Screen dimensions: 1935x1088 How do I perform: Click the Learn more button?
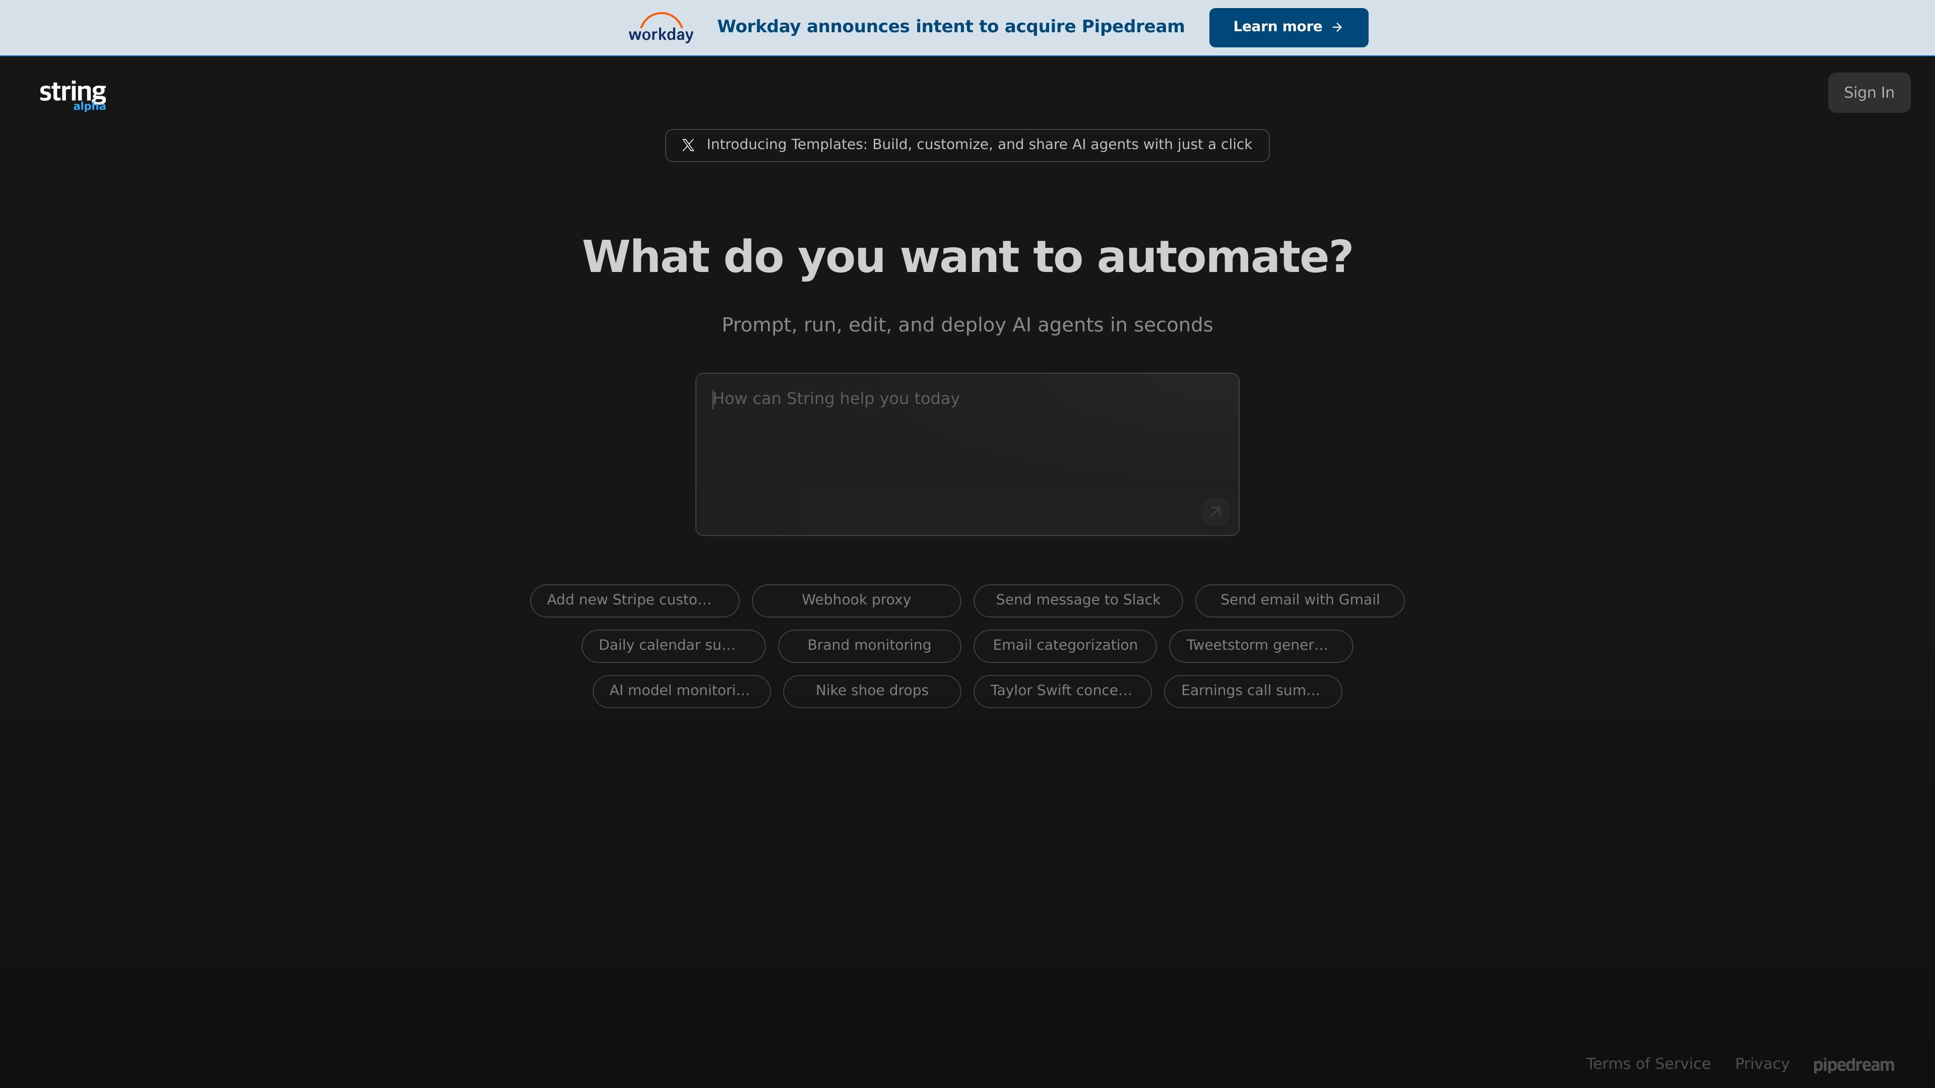(x=1288, y=28)
